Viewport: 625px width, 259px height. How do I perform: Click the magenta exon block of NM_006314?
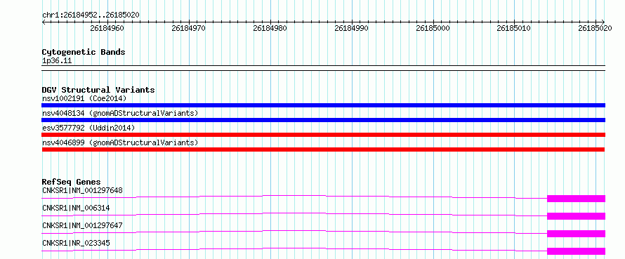576,216
